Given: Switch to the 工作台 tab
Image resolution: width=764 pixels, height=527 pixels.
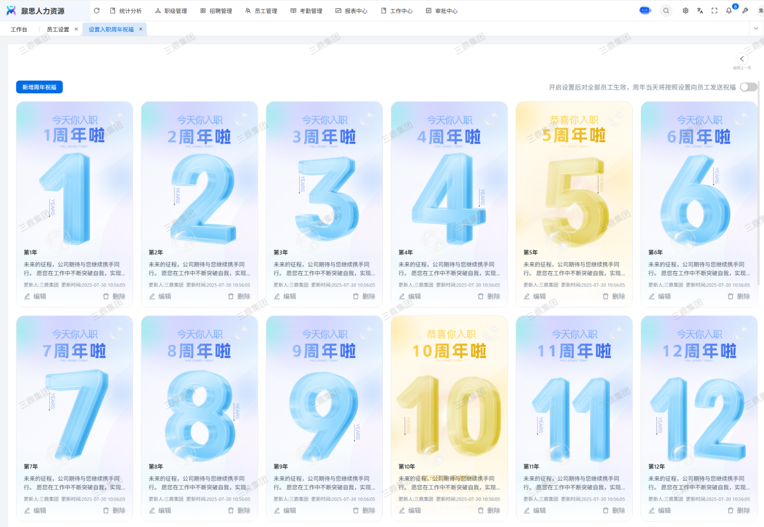Looking at the screenshot, I should tap(19, 29).
